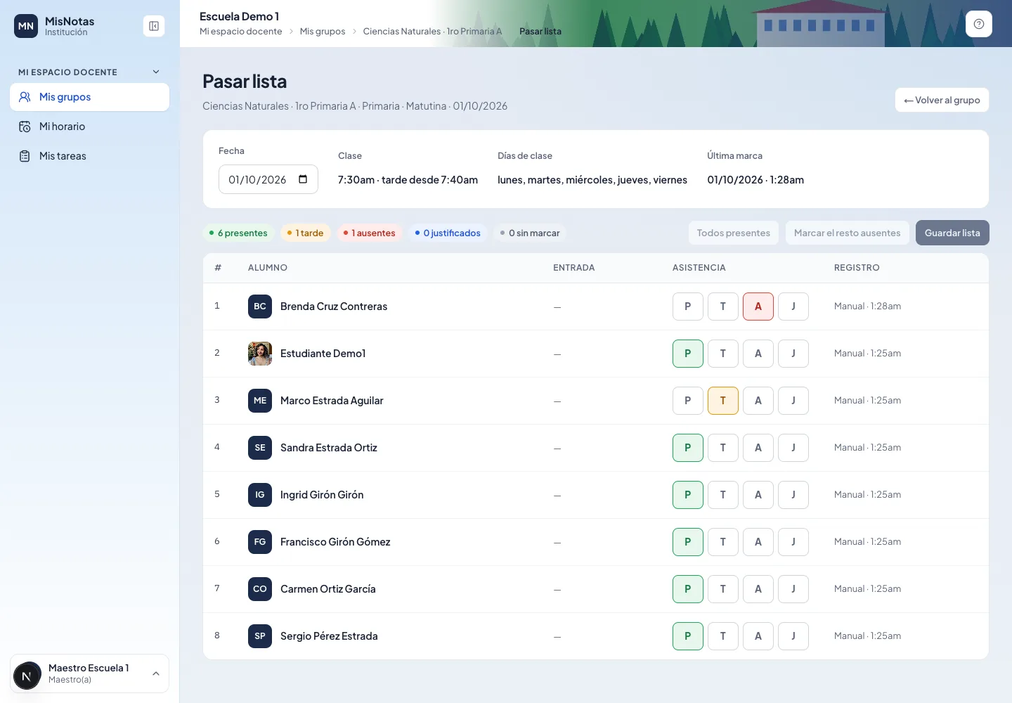Mark Sandra Estrada Ortiz as late (T)
Screen dimensions: 1012x703
(x=723, y=448)
